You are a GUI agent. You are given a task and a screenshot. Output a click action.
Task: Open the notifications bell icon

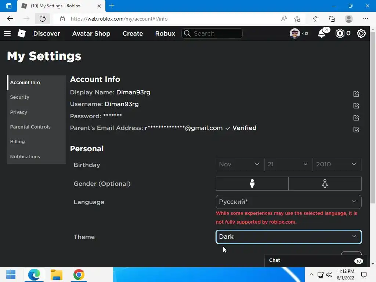322,33
